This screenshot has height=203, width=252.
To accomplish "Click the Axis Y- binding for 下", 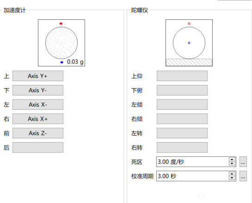I will [38, 90].
